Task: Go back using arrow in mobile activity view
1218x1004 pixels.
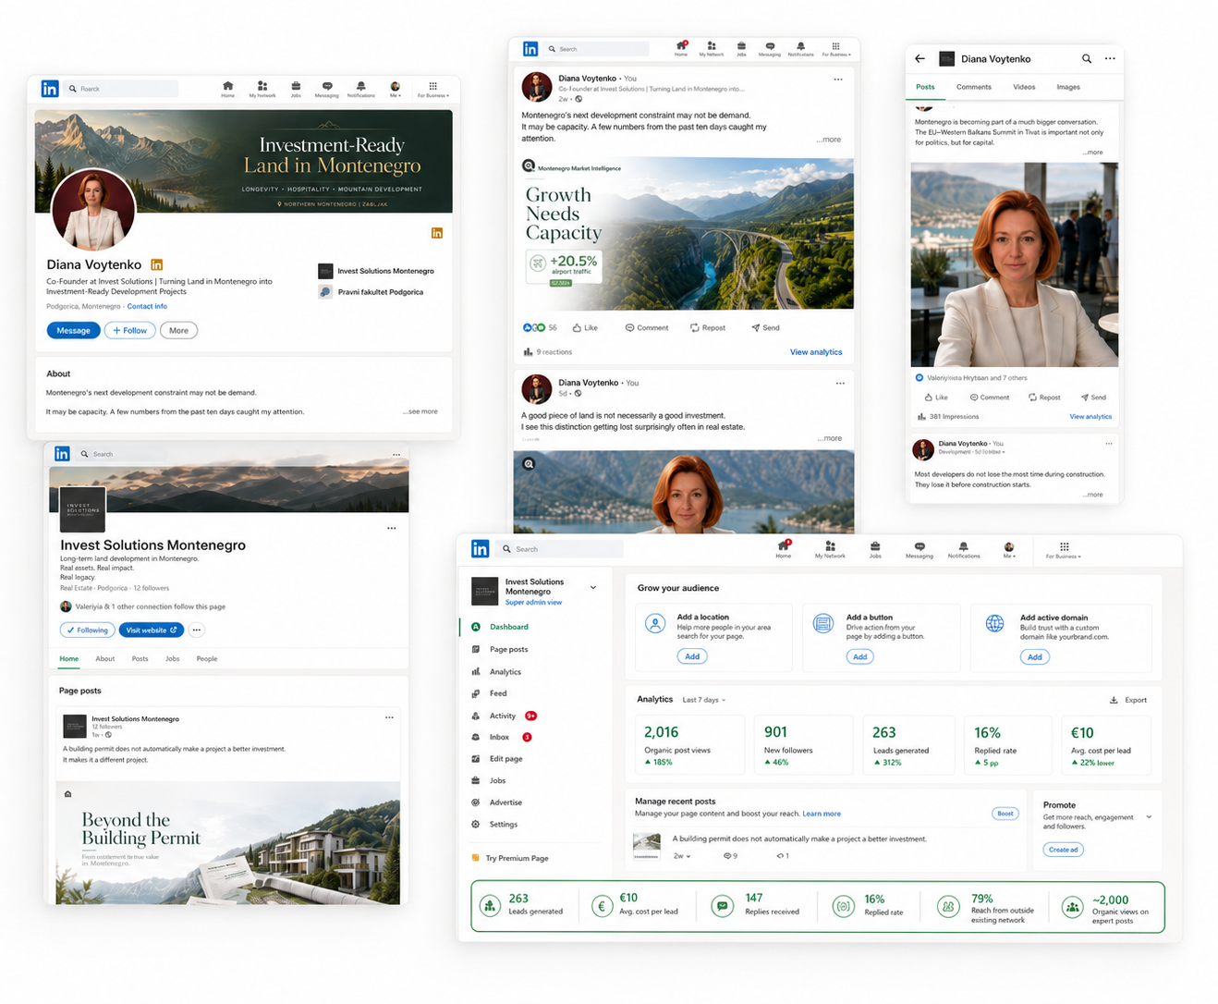Action: click(x=920, y=58)
